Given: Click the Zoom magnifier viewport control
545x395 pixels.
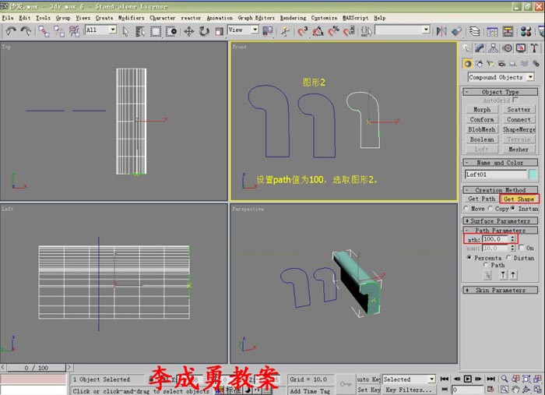Looking at the screenshot, I should (x=505, y=379).
